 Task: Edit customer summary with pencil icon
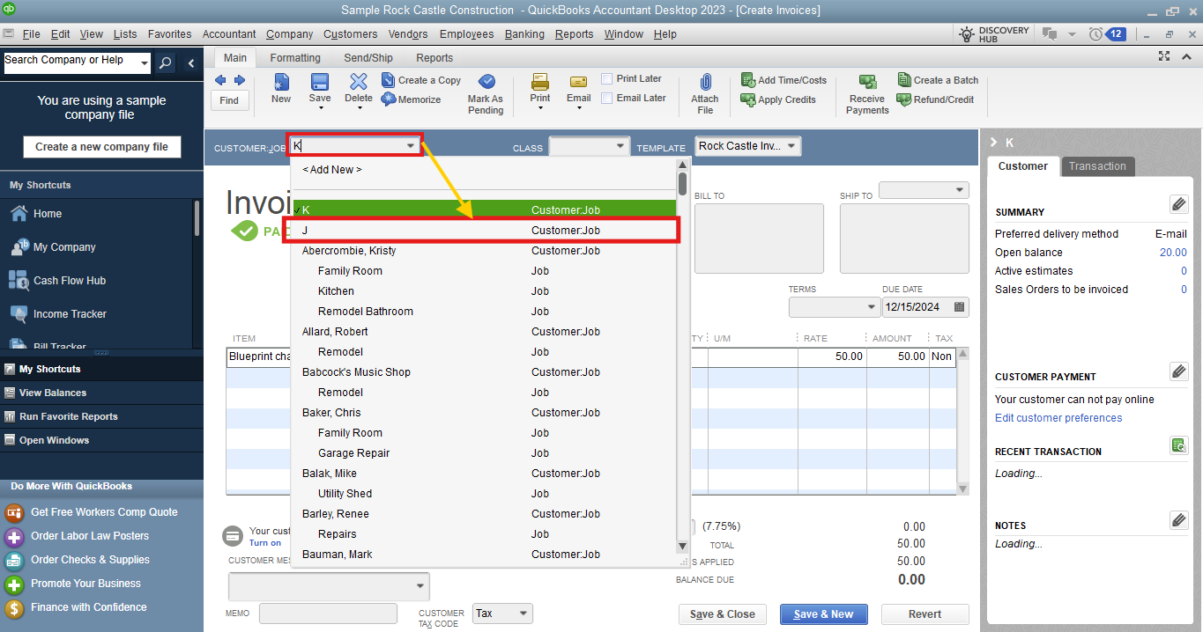[1178, 204]
